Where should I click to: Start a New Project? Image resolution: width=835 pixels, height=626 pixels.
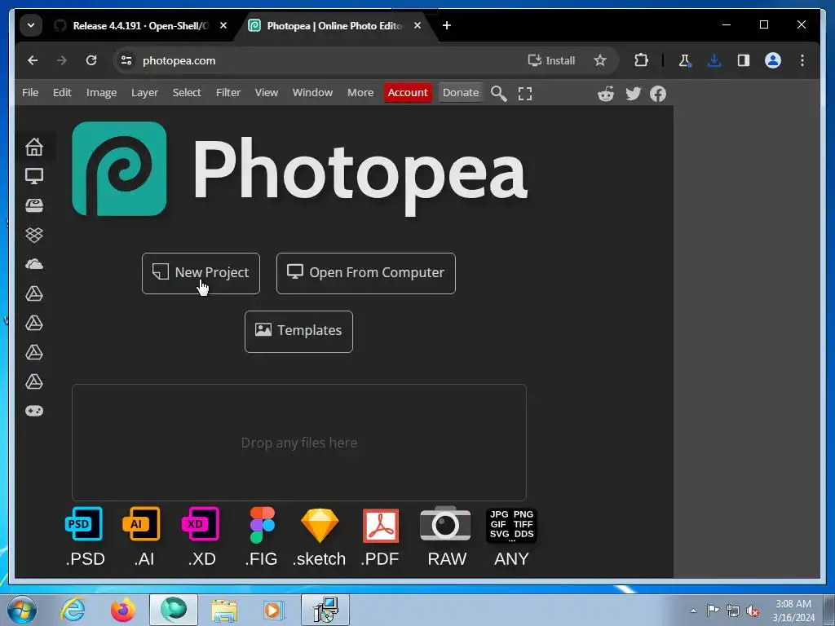[x=201, y=273]
